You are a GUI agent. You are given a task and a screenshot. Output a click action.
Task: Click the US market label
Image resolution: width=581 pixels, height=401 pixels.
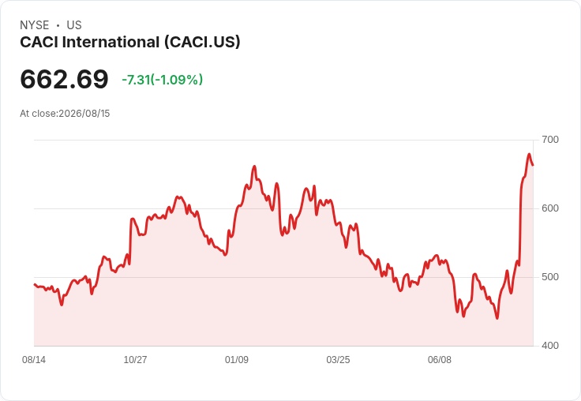(74, 25)
